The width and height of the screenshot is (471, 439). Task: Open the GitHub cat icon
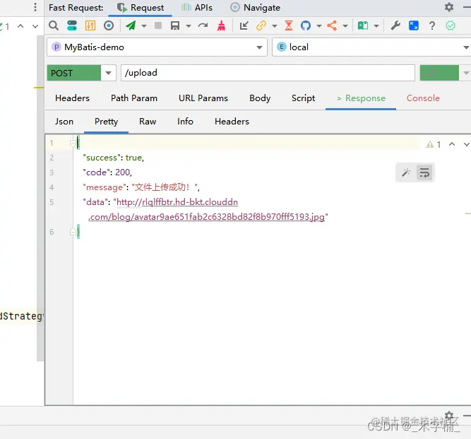[306, 25]
